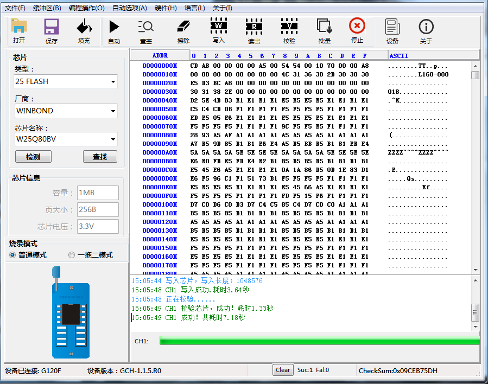Click the log panel scroll-down arrow

tap(475, 327)
